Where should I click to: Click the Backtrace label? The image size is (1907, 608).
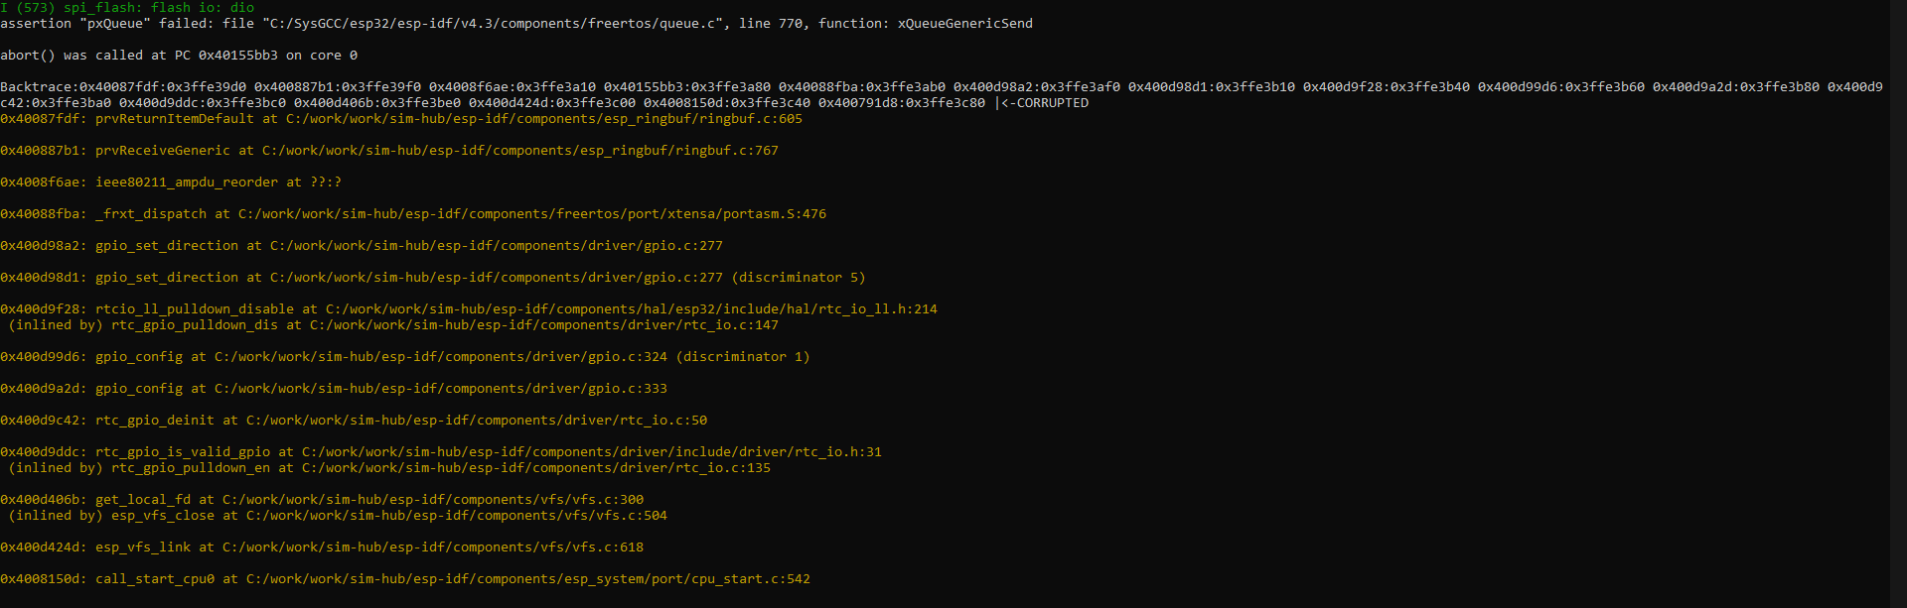[38, 87]
